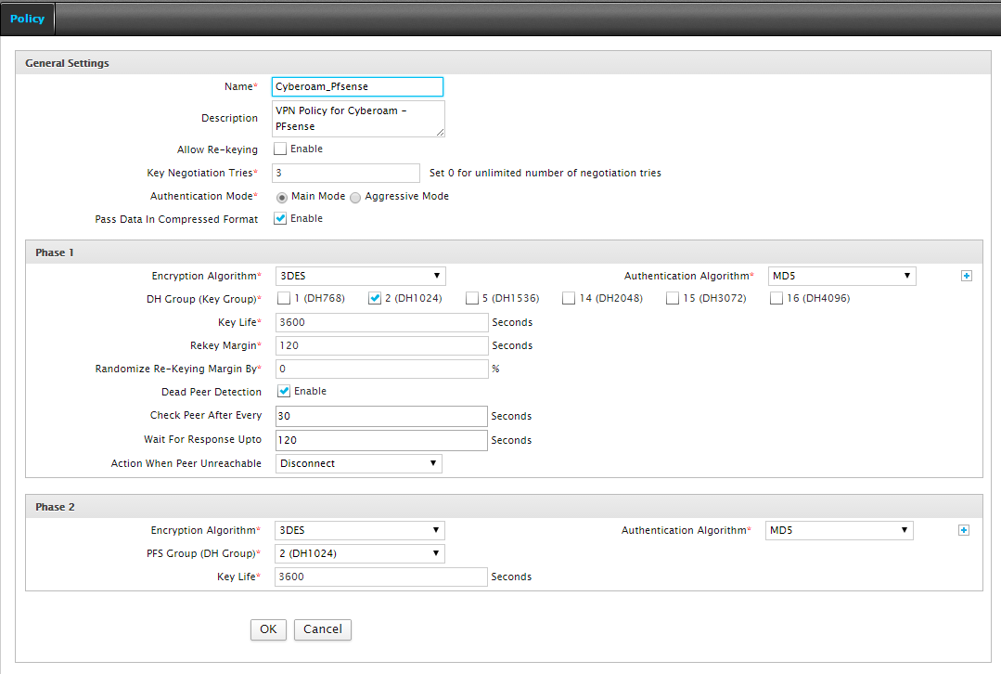Focus the Rekey Margin field
The height and width of the screenshot is (674, 1001).
coord(382,345)
